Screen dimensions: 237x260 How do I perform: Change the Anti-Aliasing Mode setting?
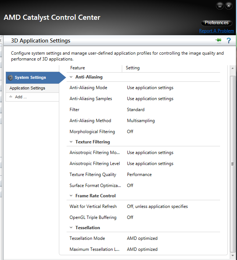150,88
